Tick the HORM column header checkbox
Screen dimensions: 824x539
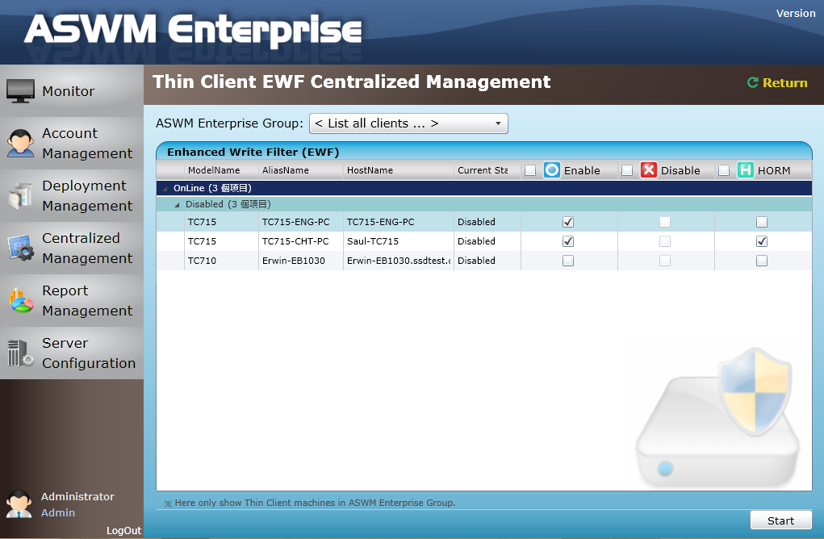pyautogui.click(x=724, y=170)
